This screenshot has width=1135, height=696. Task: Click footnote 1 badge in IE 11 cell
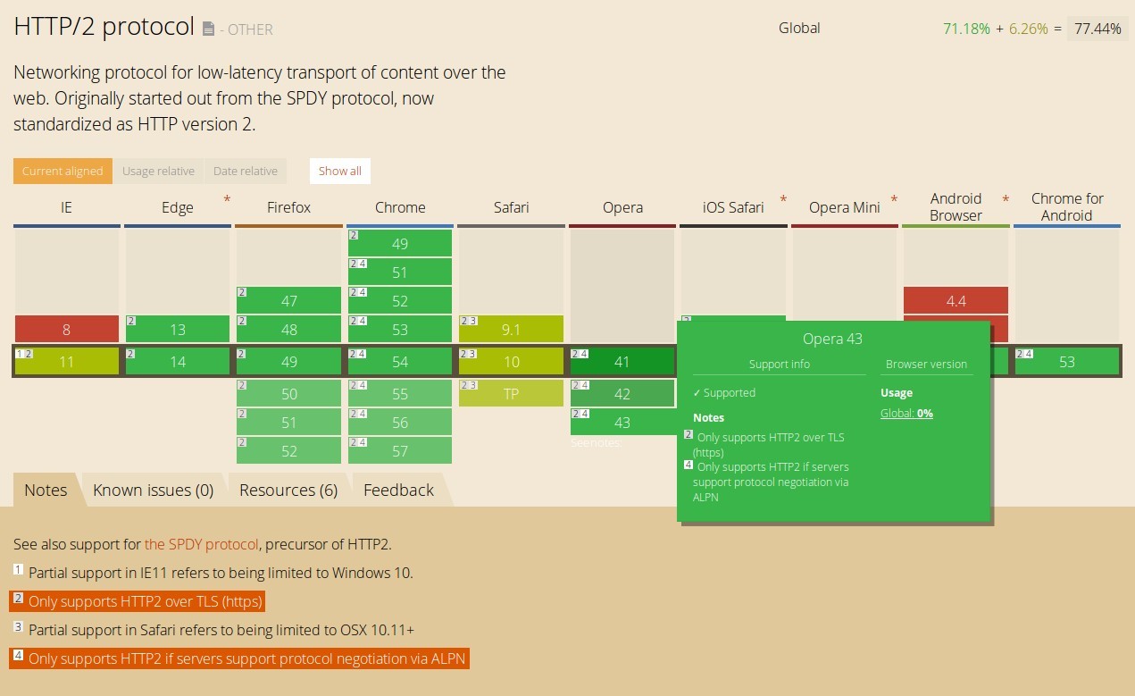pos(19,355)
